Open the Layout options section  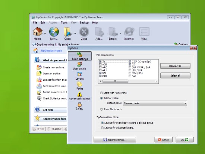point(79,76)
